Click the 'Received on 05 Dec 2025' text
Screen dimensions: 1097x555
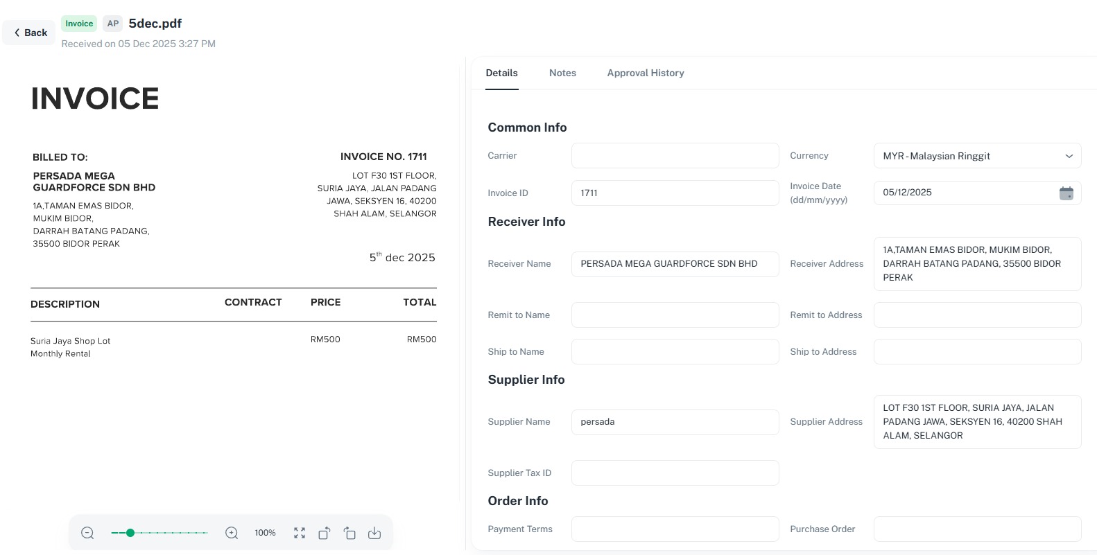[139, 44]
